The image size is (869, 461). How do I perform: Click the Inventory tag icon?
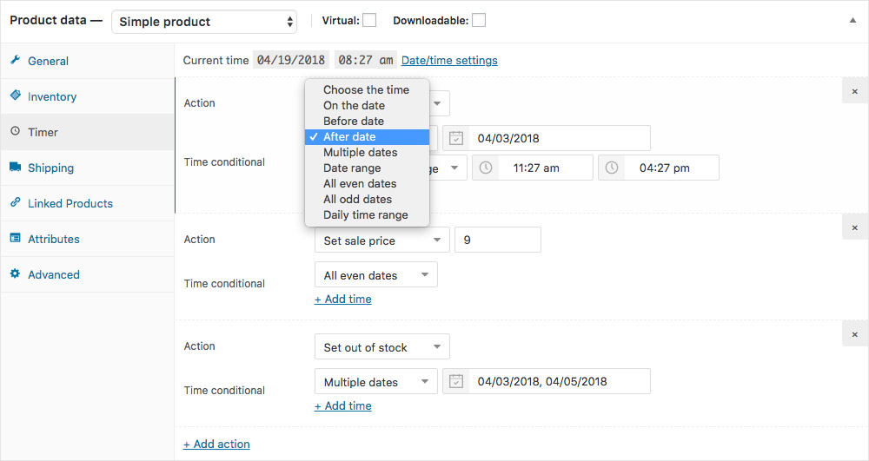point(16,96)
